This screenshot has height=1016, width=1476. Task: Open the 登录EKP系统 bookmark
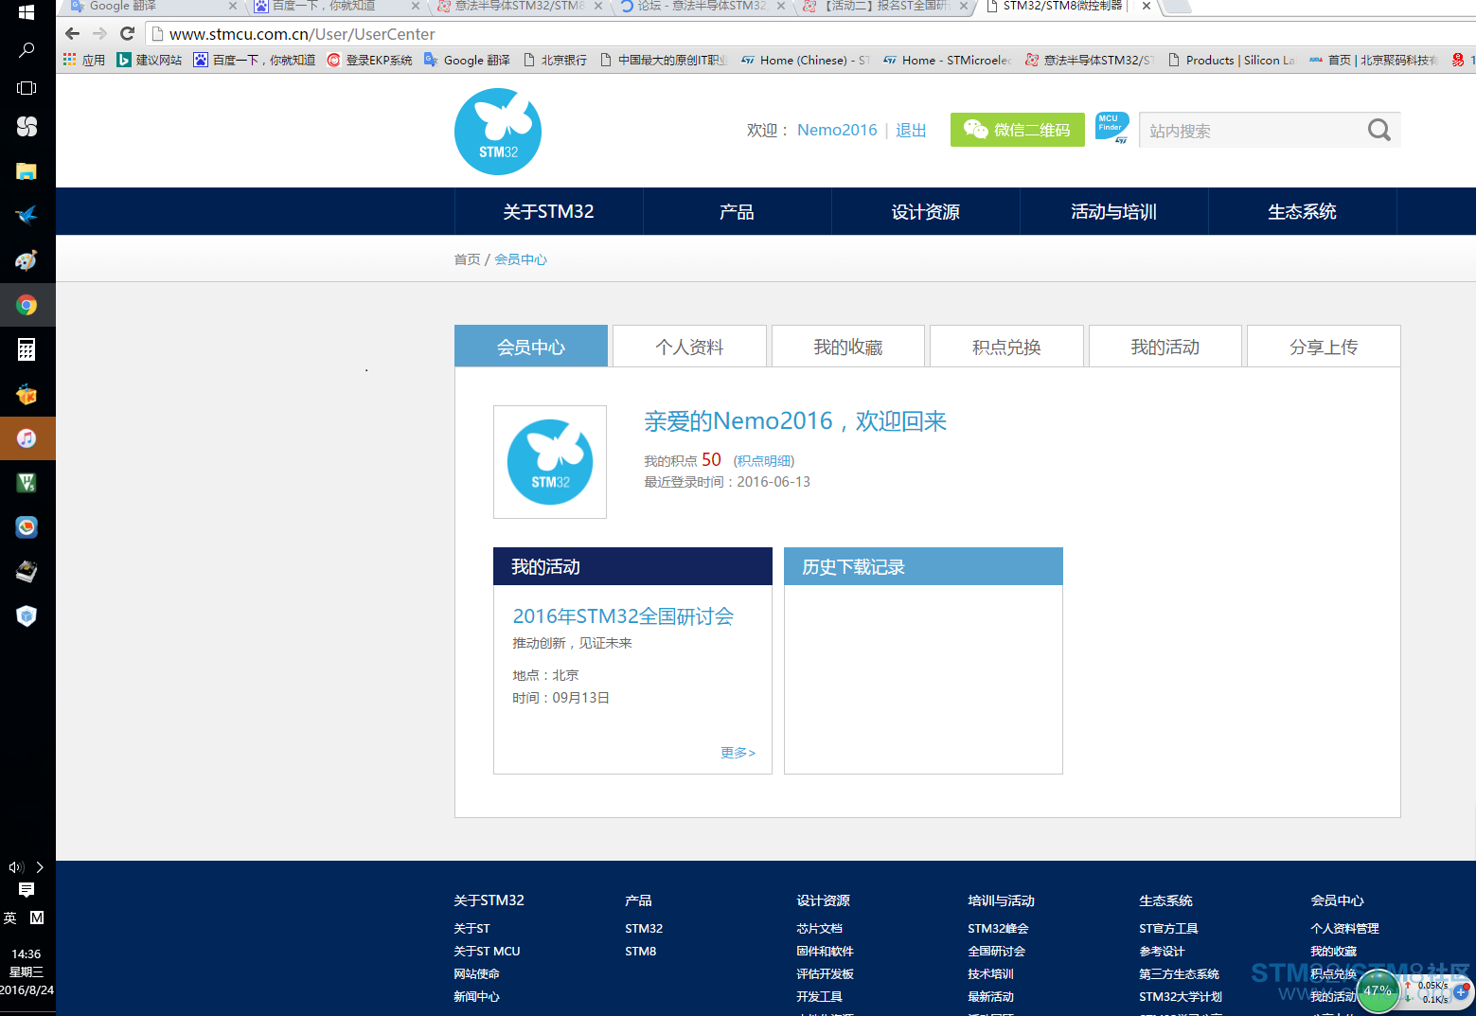point(369,60)
